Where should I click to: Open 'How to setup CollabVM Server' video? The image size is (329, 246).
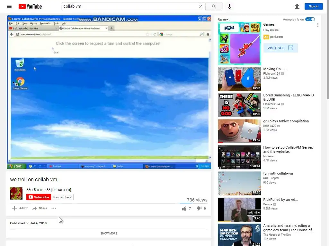tap(288, 149)
